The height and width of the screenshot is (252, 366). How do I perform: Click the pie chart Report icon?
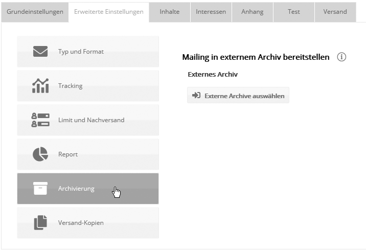40,154
